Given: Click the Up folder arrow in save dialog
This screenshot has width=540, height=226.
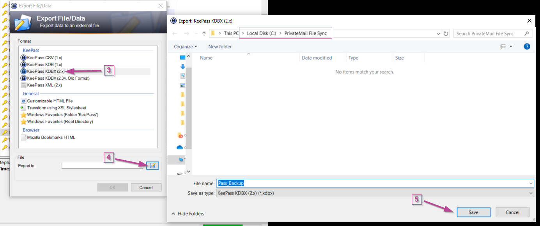Looking at the screenshot, I should pyautogui.click(x=204, y=33).
